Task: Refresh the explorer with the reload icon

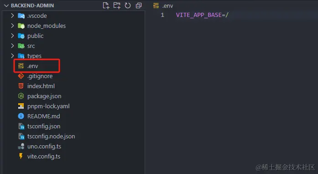Action: [128, 5]
